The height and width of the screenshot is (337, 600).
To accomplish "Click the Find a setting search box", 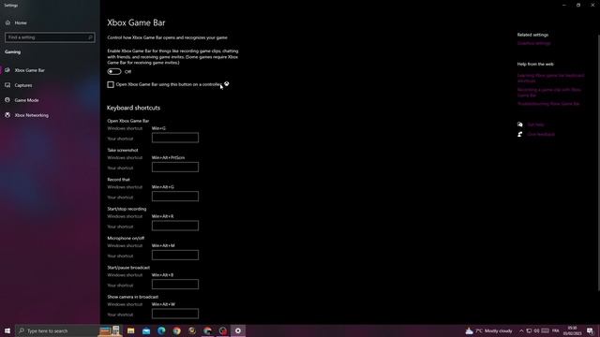I will point(50,37).
